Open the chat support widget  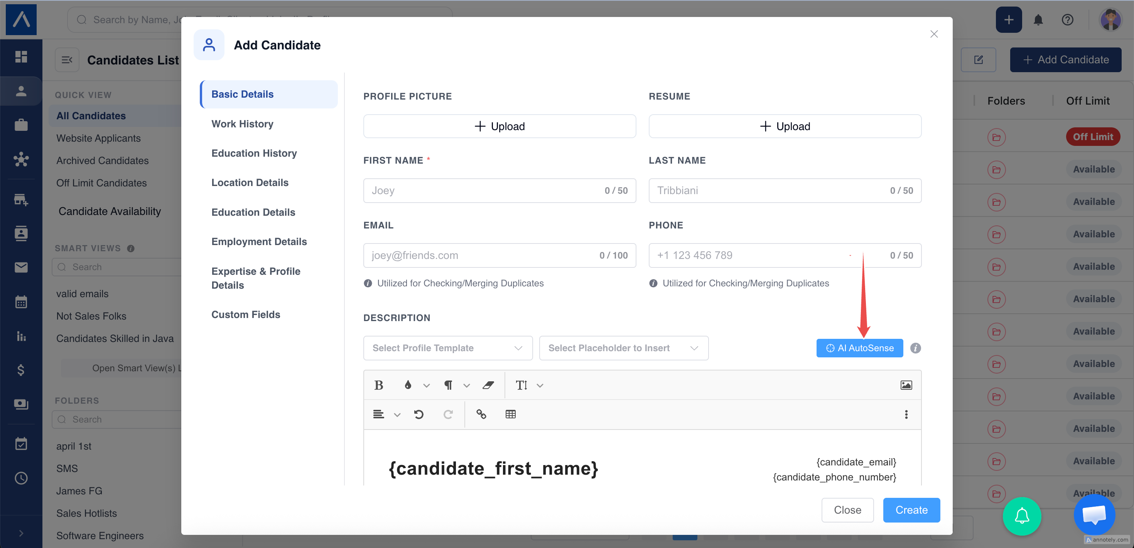(x=1094, y=514)
